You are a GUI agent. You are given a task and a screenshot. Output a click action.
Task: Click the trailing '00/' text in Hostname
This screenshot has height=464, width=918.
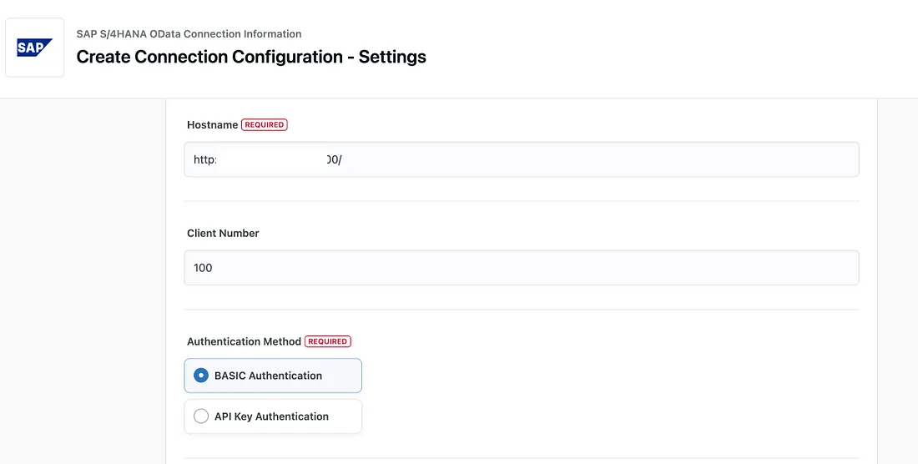point(335,159)
